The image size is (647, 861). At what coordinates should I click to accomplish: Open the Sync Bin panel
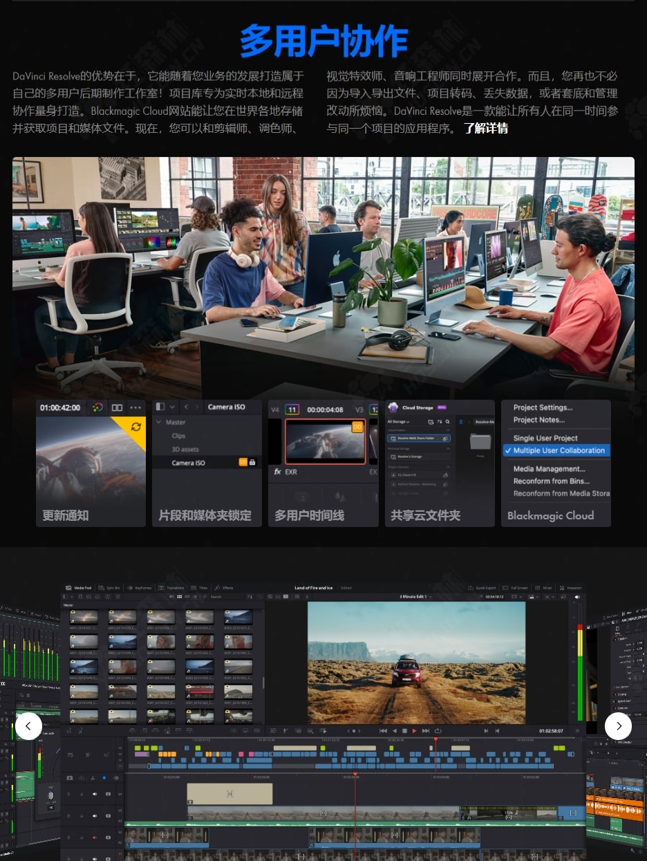[x=109, y=588]
